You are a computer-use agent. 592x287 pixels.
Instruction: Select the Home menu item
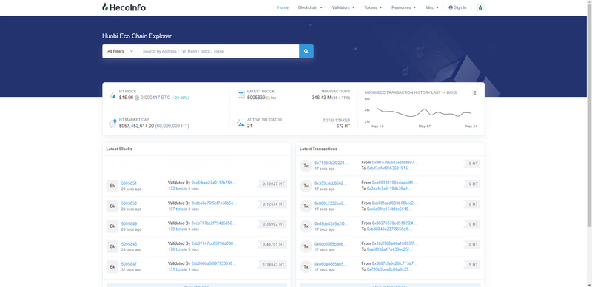pyautogui.click(x=283, y=7)
